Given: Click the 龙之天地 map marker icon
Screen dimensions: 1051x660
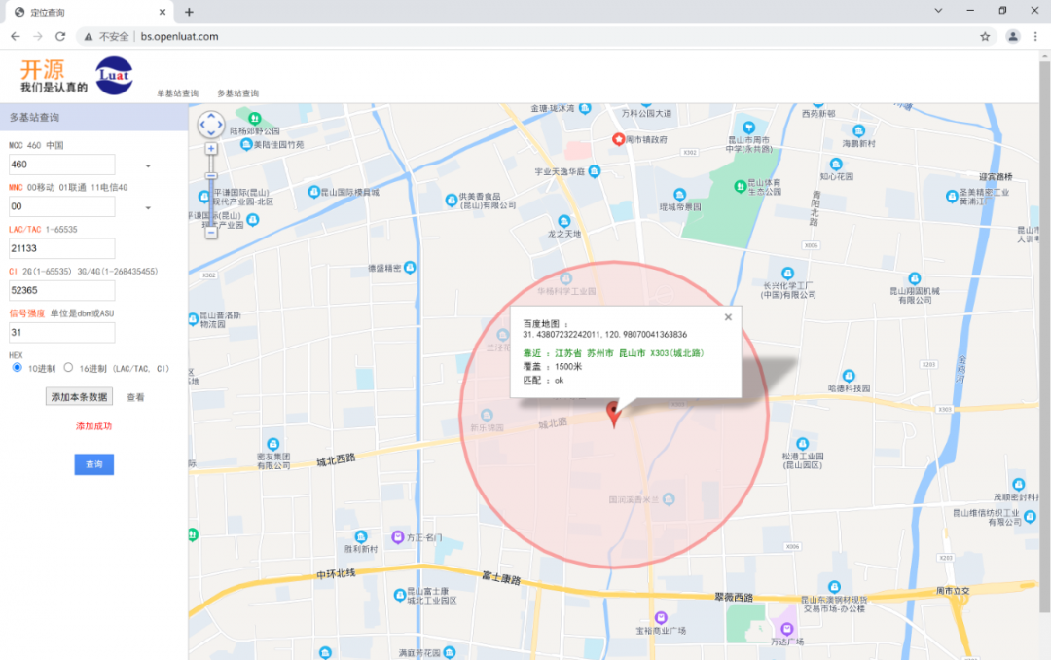Looking at the screenshot, I should (564, 221).
